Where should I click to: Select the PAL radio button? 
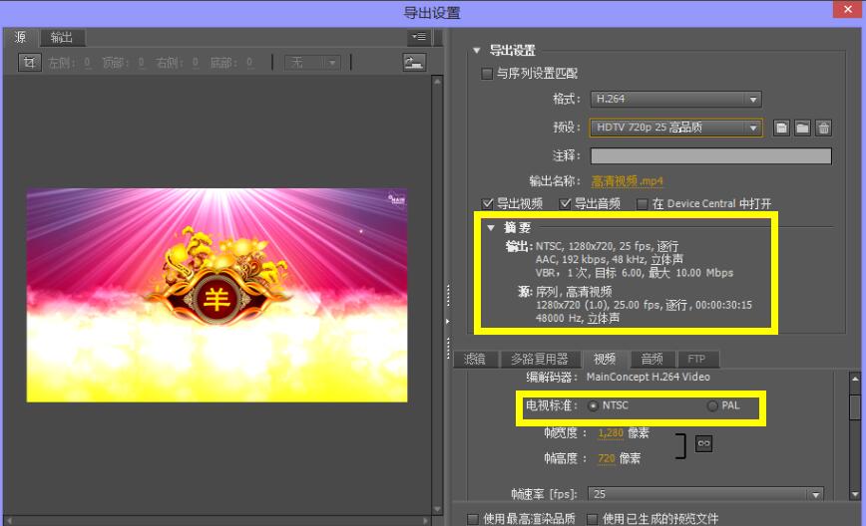coord(712,405)
